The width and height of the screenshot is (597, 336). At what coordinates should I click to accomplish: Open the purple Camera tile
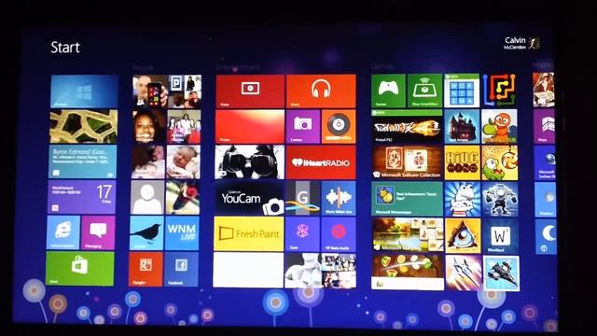(x=303, y=127)
